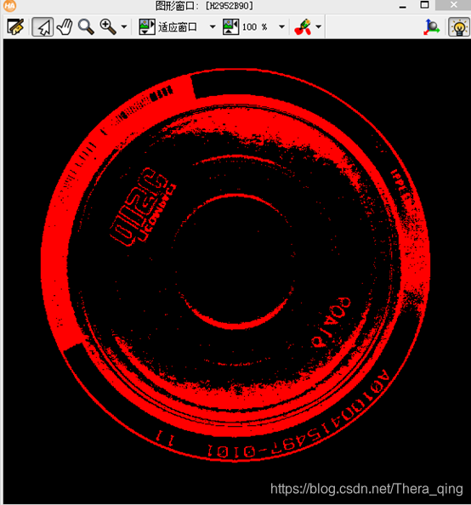This screenshot has height=505, width=471.
Task: Click the HA HALCON logo icon
Action: click(x=9, y=6)
